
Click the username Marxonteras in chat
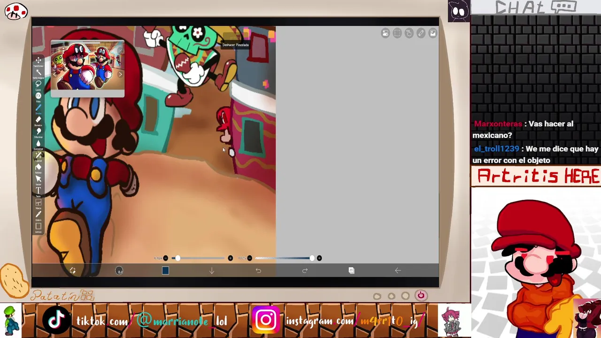pos(498,124)
